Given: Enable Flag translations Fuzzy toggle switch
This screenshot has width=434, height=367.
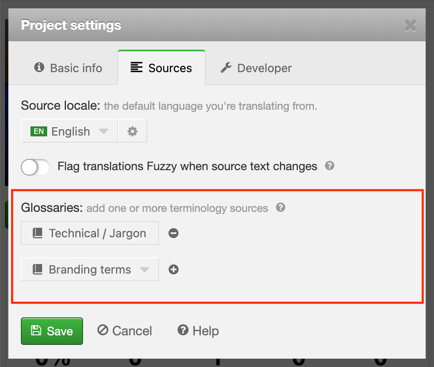Looking at the screenshot, I should tap(35, 167).
